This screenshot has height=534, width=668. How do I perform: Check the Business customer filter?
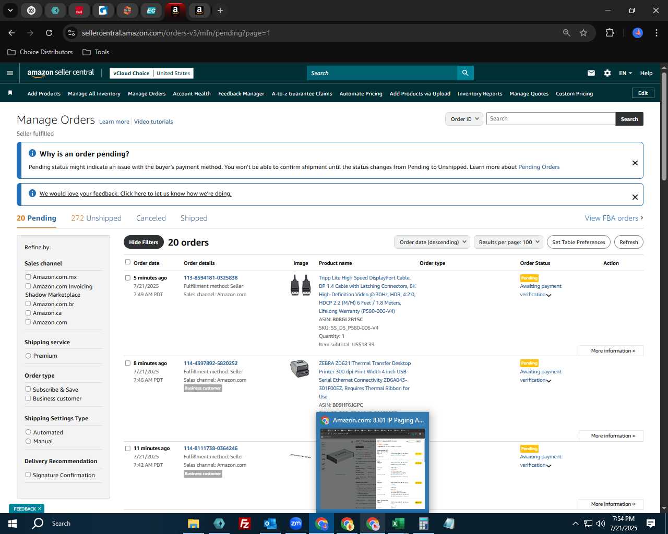click(28, 398)
